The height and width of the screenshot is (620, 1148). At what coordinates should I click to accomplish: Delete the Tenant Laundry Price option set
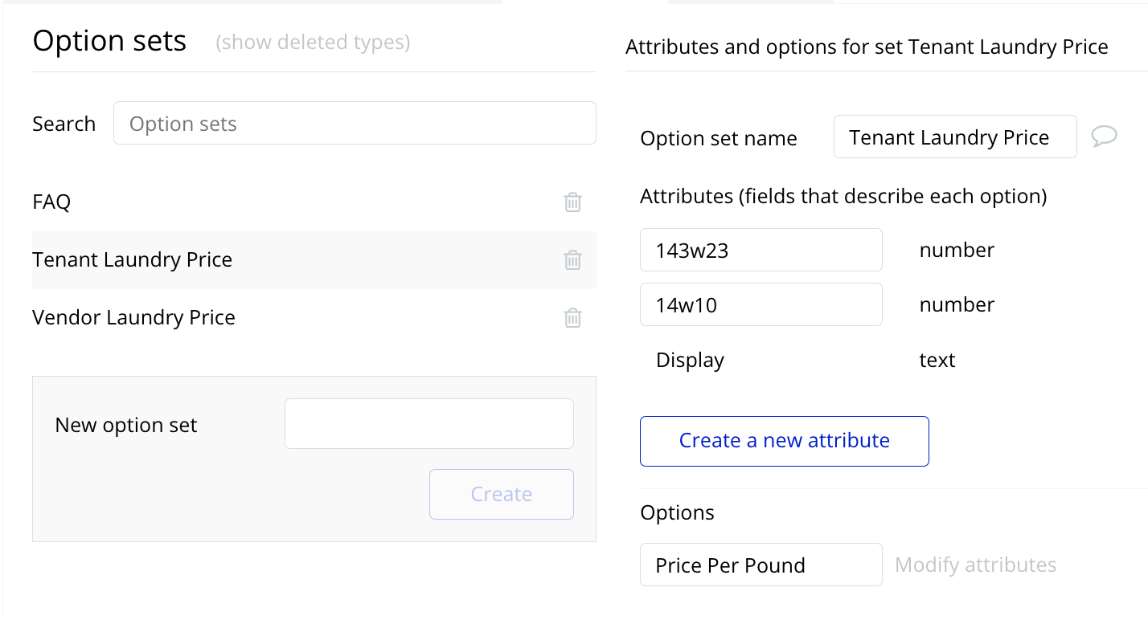tap(572, 260)
